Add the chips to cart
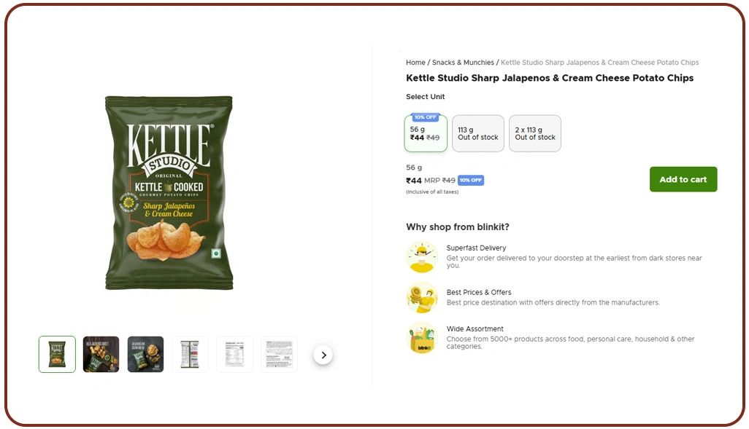This screenshot has width=749, height=429. click(x=683, y=180)
